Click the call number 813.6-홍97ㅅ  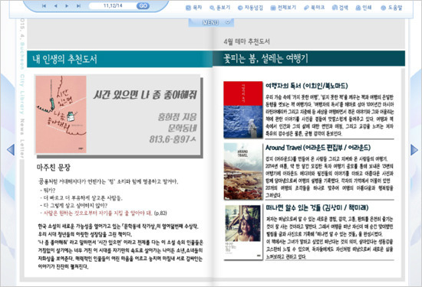click(173, 139)
